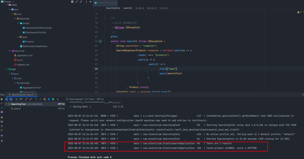Image resolution: width=304 pixels, height=159 pixels.
Task: Dump threads camera icon
Action: click(2, 121)
